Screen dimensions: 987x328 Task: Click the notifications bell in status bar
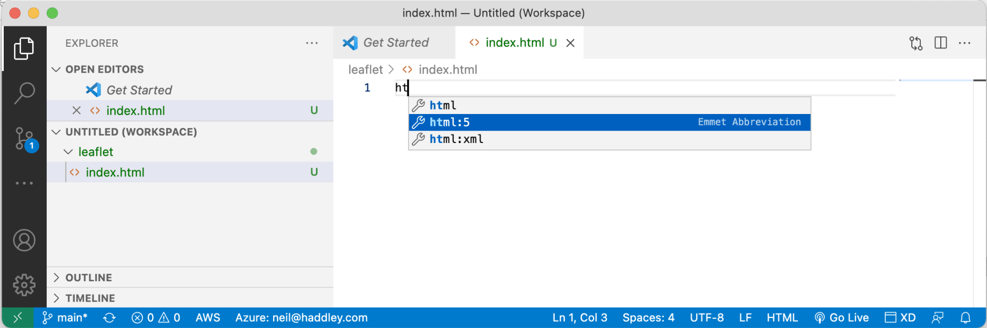pos(965,318)
